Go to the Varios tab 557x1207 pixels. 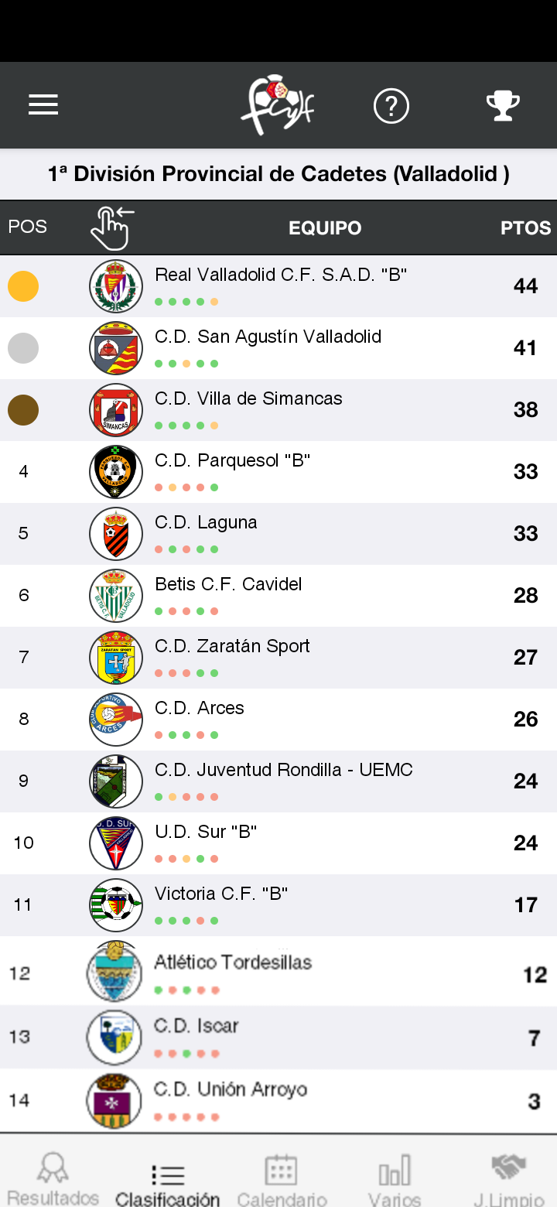395,1178
